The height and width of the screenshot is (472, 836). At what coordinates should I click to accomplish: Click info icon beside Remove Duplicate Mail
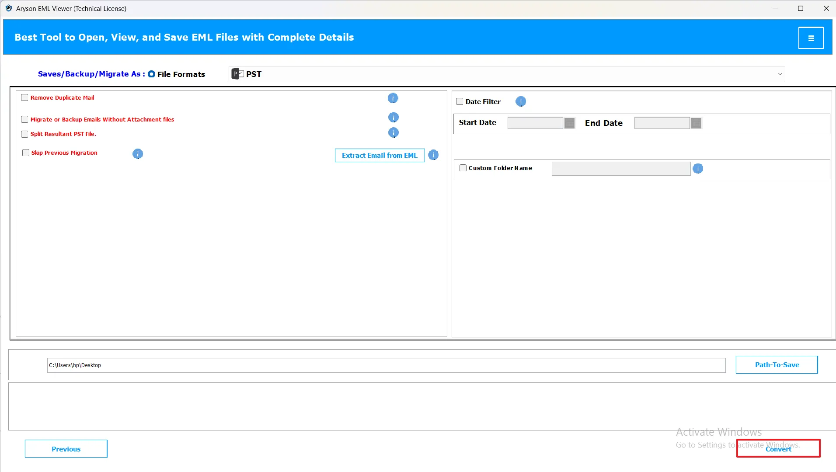(x=393, y=98)
